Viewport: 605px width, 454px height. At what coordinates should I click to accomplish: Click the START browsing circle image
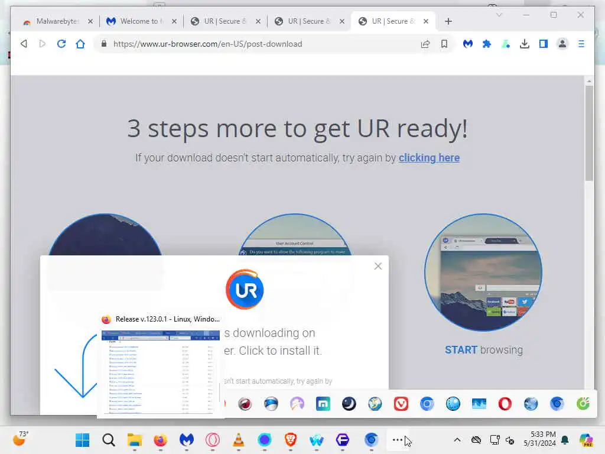pyautogui.click(x=483, y=273)
